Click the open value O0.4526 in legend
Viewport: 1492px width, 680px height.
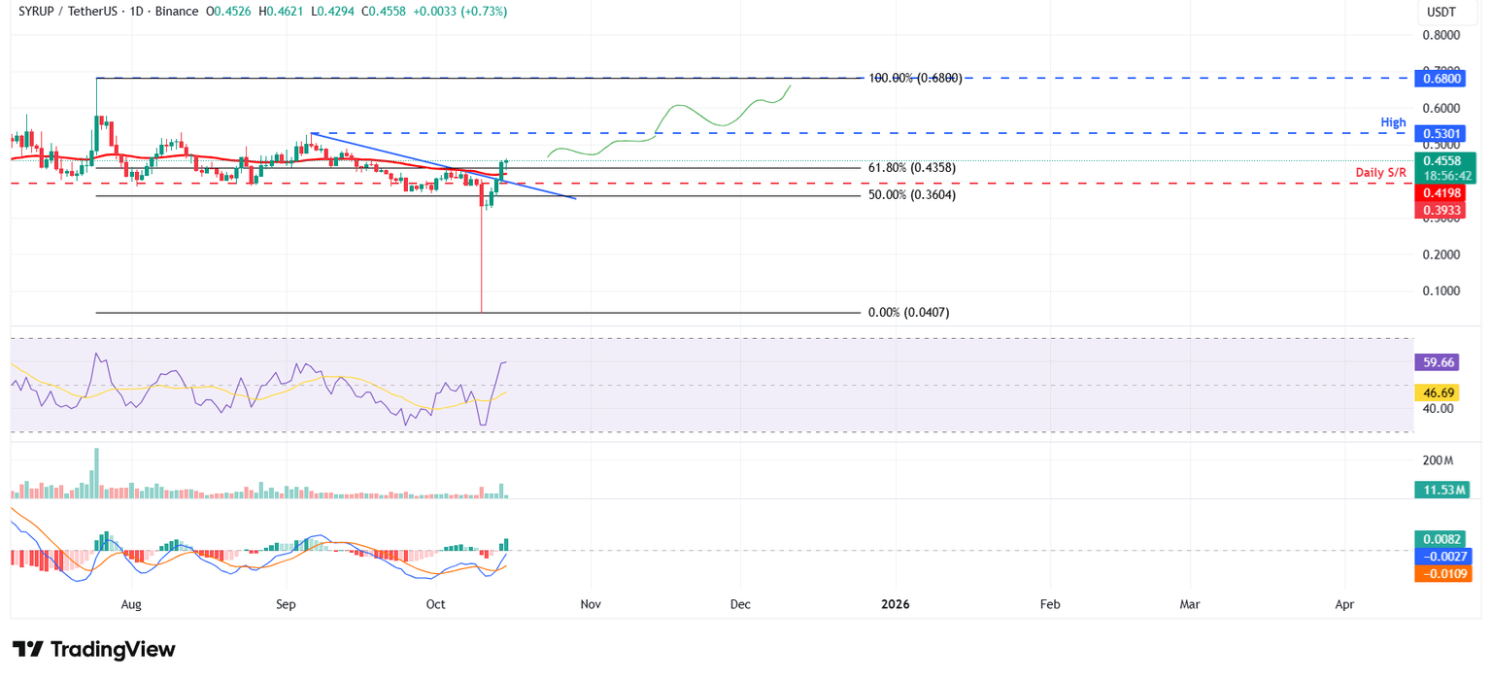pyautogui.click(x=227, y=13)
